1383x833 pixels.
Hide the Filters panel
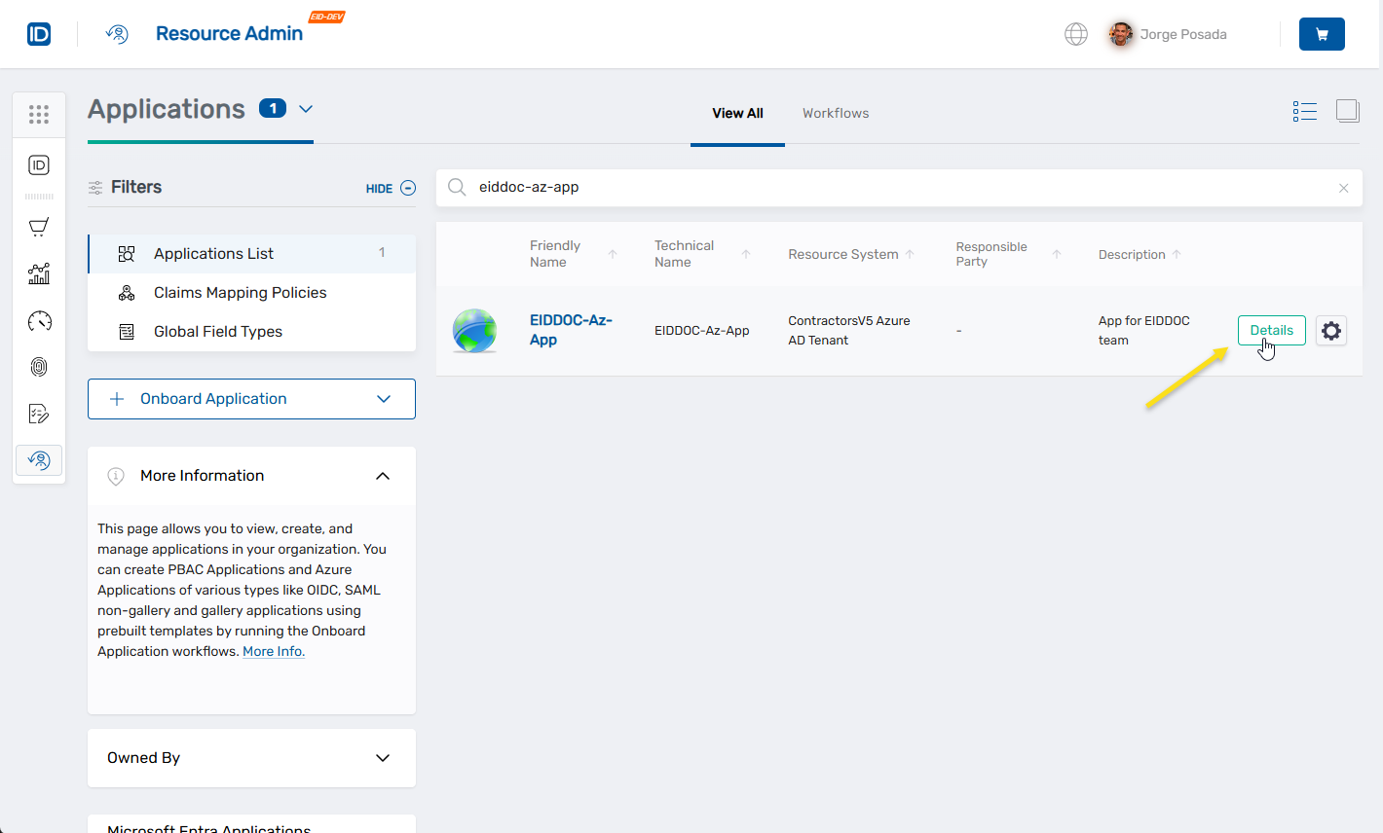pyautogui.click(x=391, y=189)
